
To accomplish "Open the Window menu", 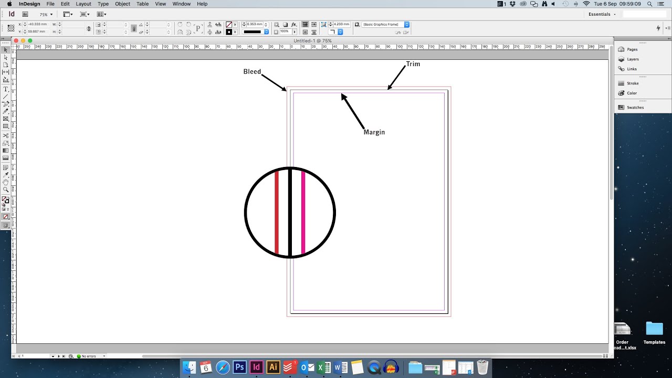I will pyautogui.click(x=182, y=4).
